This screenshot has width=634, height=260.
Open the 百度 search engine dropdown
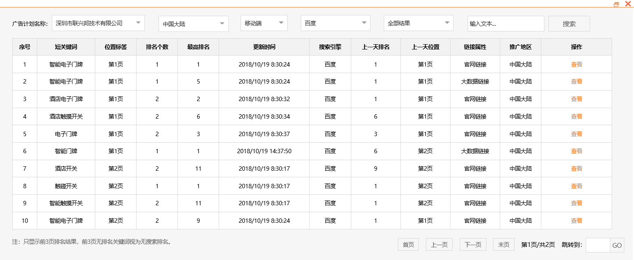pyautogui.click(x=335, y=23)
